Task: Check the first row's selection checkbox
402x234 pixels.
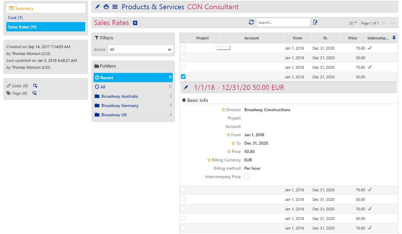Action: tap(183, 48)
